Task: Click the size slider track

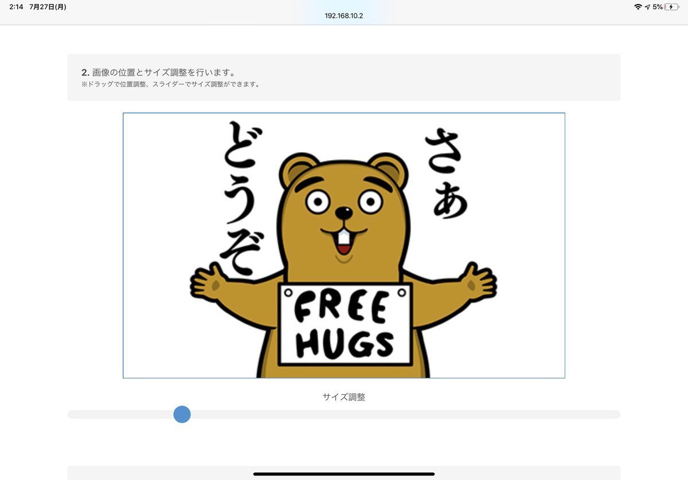Action: [344, 414]
